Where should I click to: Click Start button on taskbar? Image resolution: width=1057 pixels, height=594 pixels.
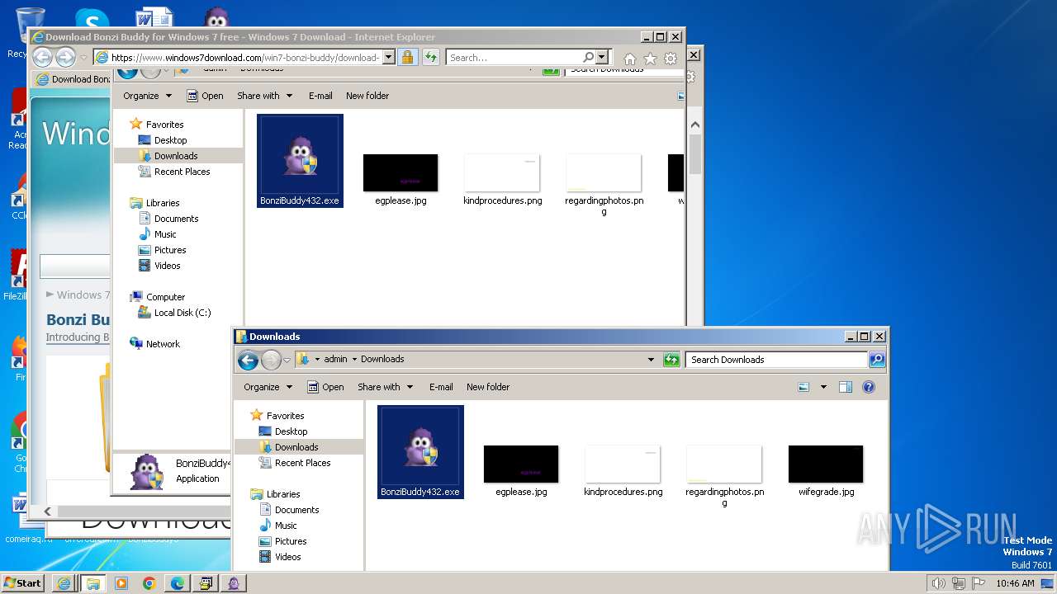pyautogui.click(x=22, y=582)
